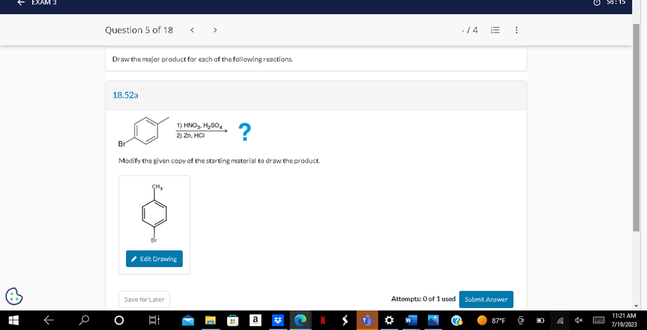Open Photos app in taskbar
The image size is (647, 330).
pos(433,320)
